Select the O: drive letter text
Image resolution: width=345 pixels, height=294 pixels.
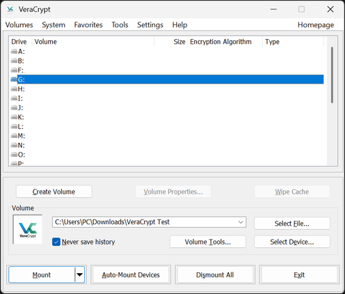click(22, 155)
